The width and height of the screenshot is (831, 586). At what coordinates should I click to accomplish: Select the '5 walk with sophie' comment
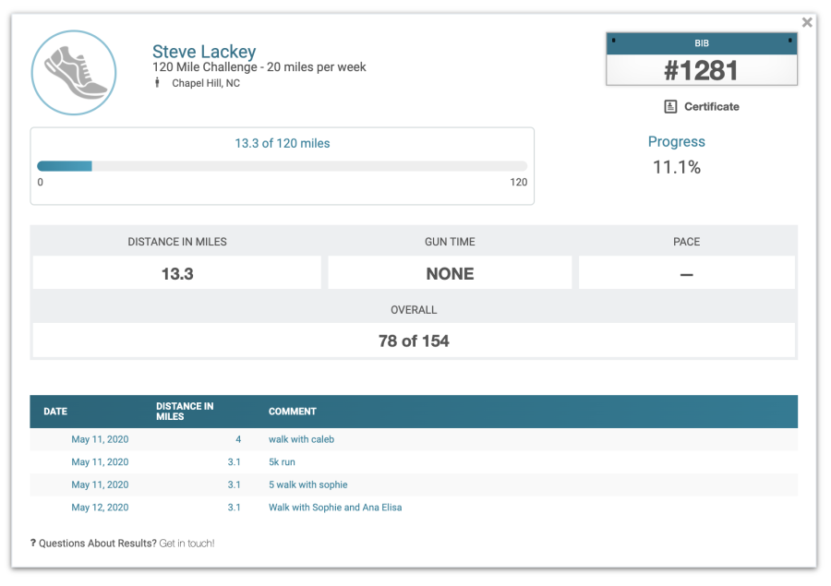coord(307,484)
